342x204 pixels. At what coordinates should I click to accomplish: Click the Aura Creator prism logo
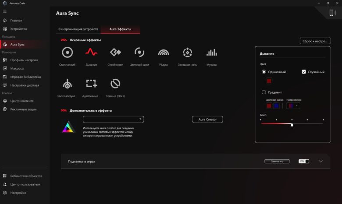point(68,127)
